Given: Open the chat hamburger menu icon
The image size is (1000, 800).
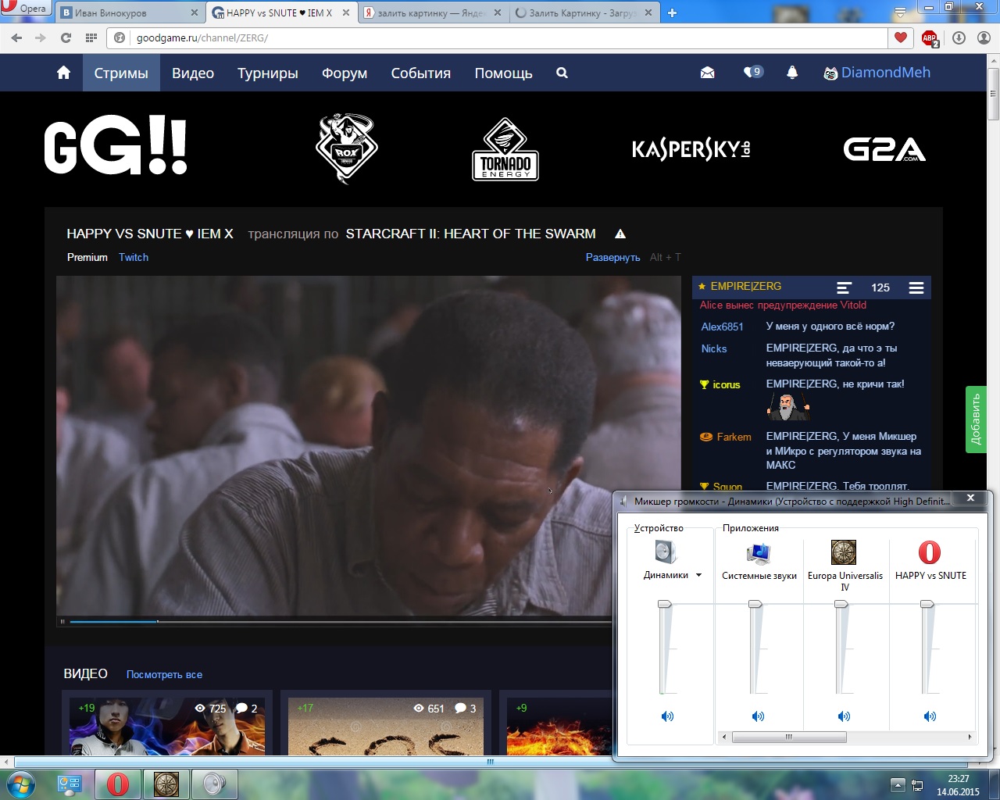Looking at the screenshot, I should pos(916,287).
